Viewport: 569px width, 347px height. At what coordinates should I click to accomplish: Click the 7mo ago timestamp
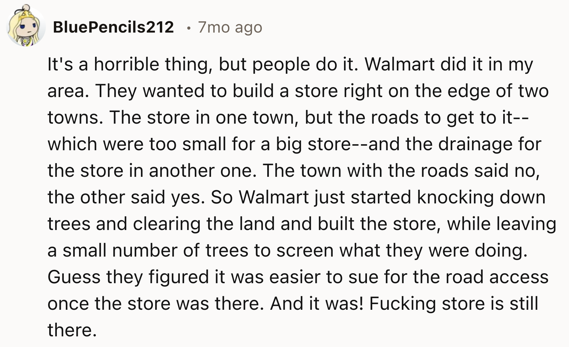[x=230, y=27]
